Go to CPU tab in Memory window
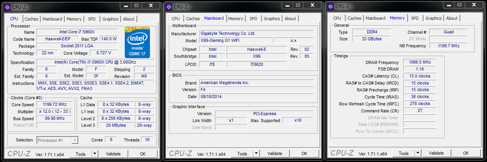 tap(337, 18)
